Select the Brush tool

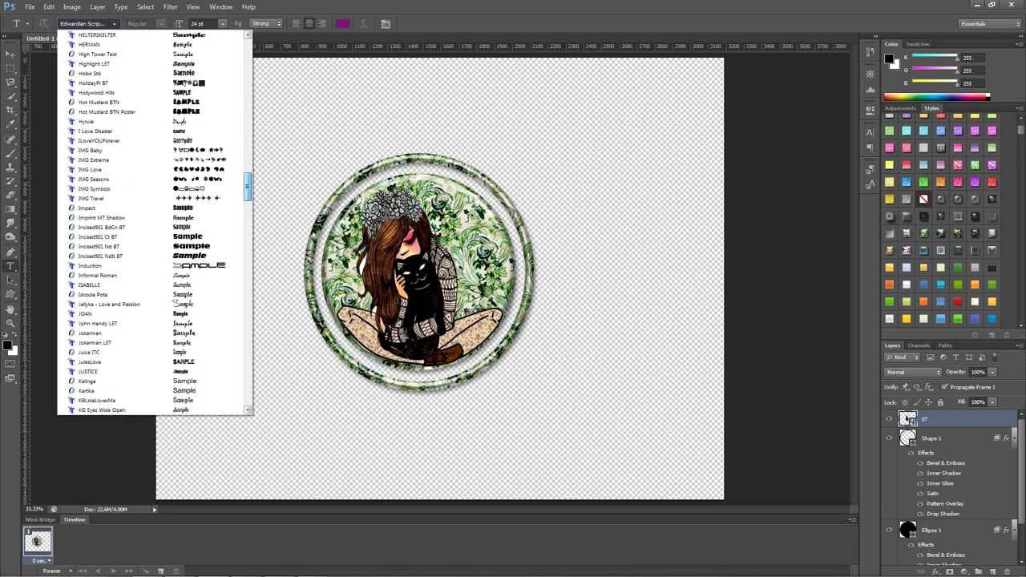tap(10, 152)
